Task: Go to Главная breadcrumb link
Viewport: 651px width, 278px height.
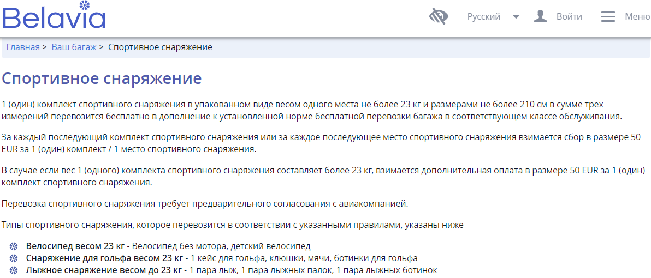Action: pos(23,47)
